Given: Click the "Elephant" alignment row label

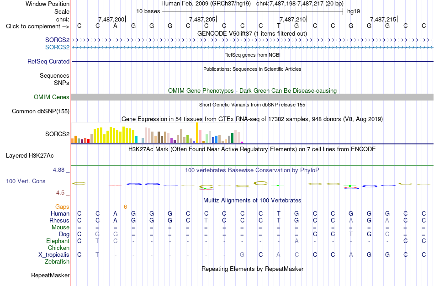Looking at the screenshot, I should (58, 241).
